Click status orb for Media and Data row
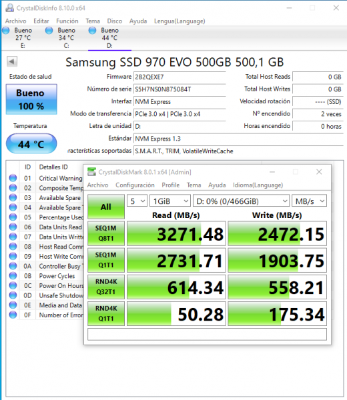This screenshot has width=347, height=400. coord(13,305)
